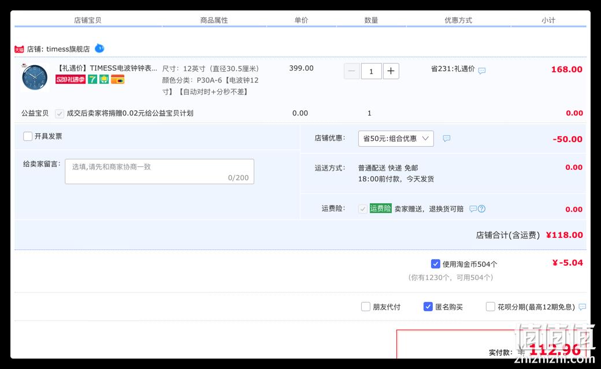Open the blue Wangwang chat icon
The width and height of the screenshot is (601, 369).
pos(99,49)
